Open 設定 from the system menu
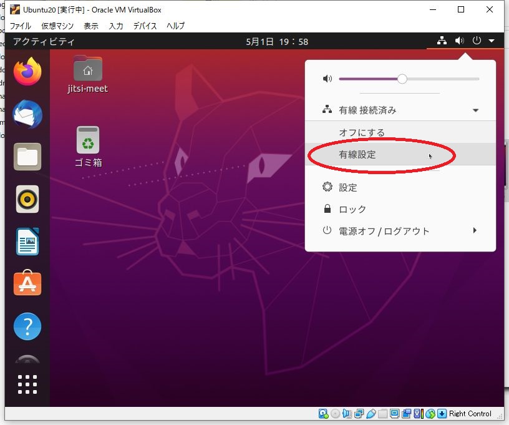509x425 pixels. click(400, 187)
